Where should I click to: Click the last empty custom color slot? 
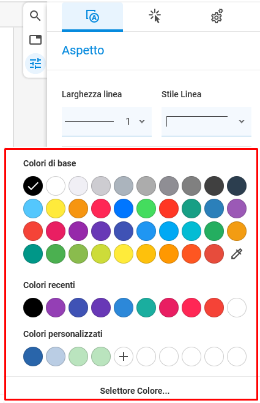pos(237,357)
